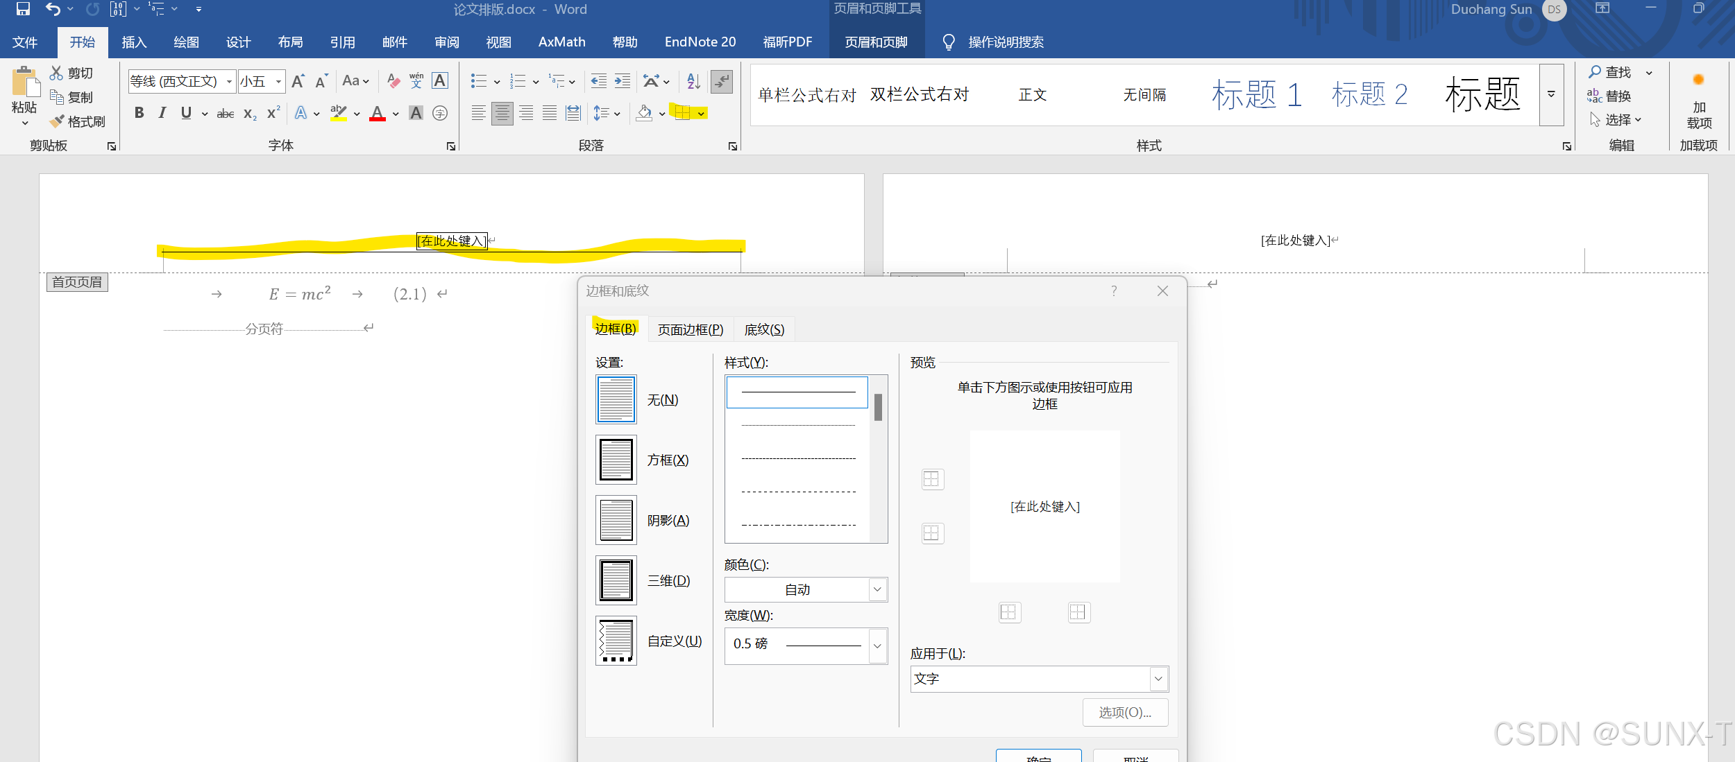
Task: Toggle top border in preview area
Action: coord(932,479)
